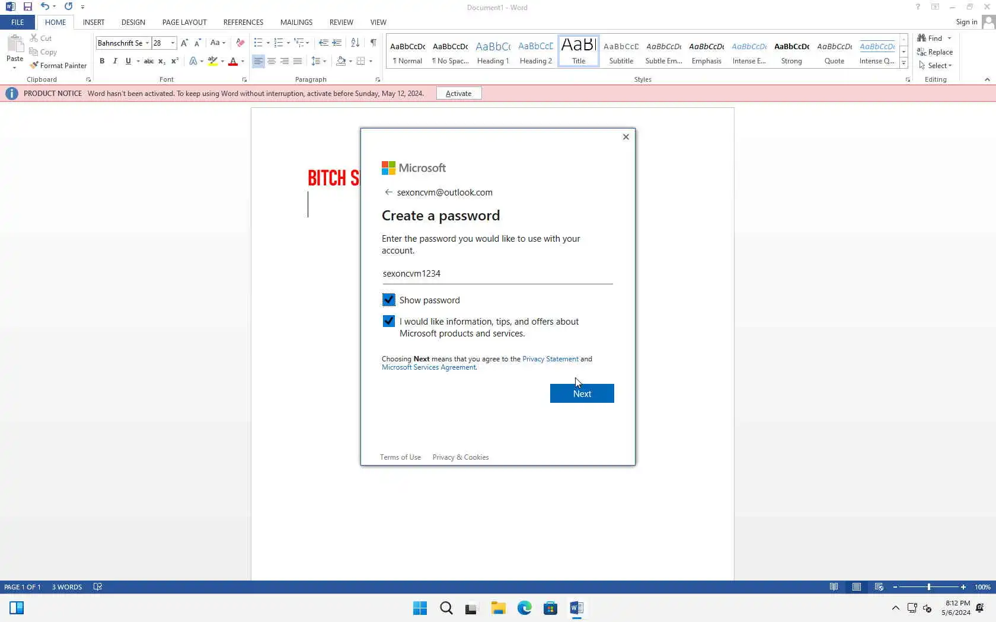Open the FILE tab
The image size is (996, 622).
[18, 22]
